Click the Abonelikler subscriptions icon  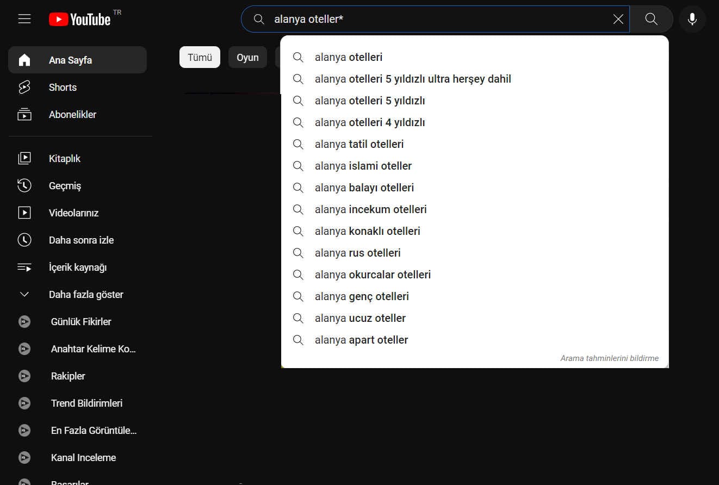(24, 114)
